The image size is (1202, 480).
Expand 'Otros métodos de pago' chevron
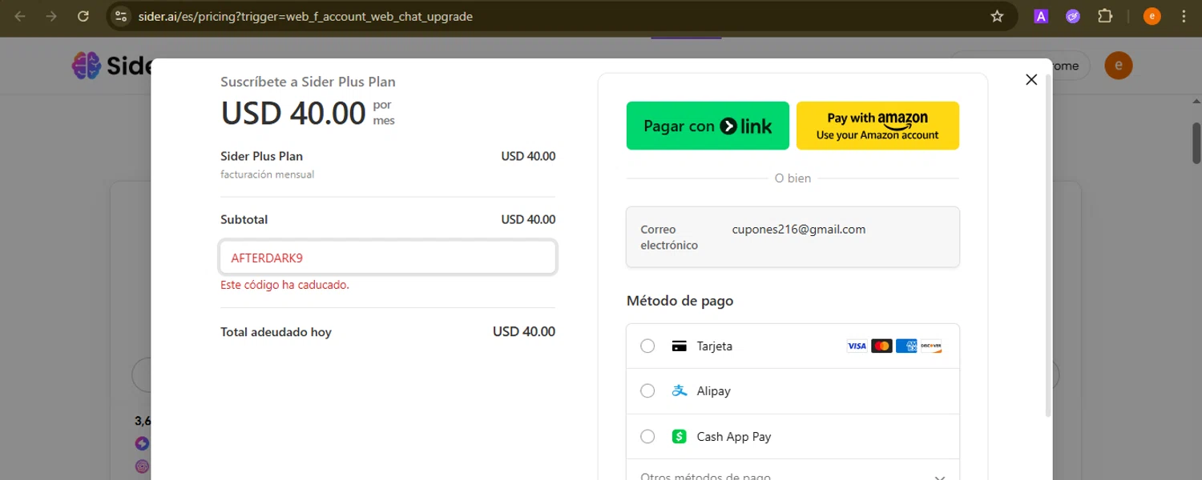(940, 478)
